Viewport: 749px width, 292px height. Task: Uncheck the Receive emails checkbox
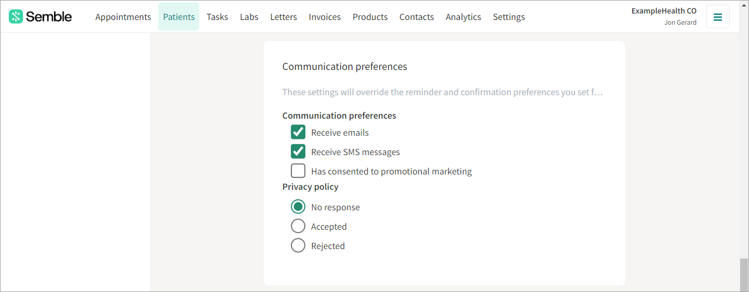pos(298,132)
